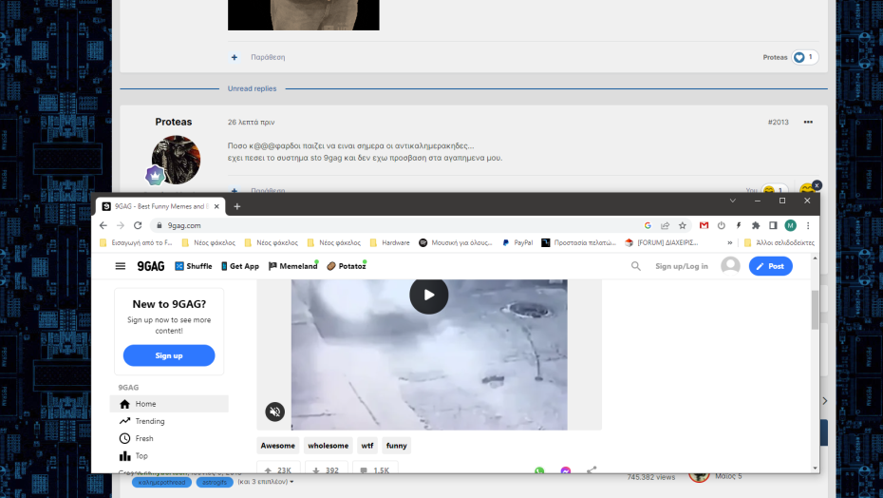This screenshot has height=498, width=883.
Task: Open the Εισαγωγή από το F... bookmark folder
Action: [136, 242]
